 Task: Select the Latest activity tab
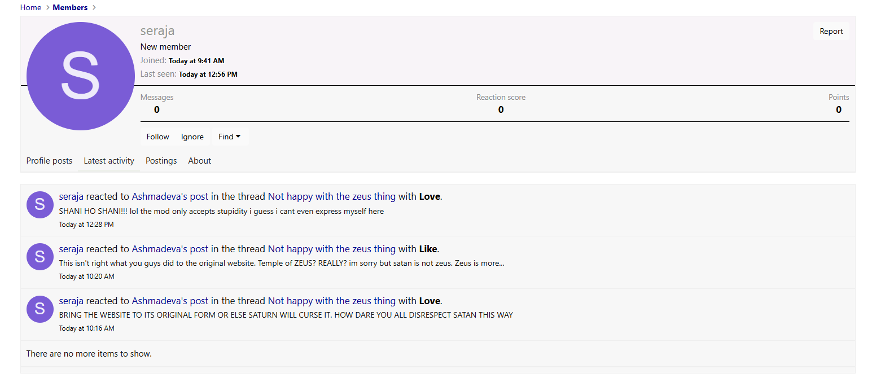[x=109, y=161]
